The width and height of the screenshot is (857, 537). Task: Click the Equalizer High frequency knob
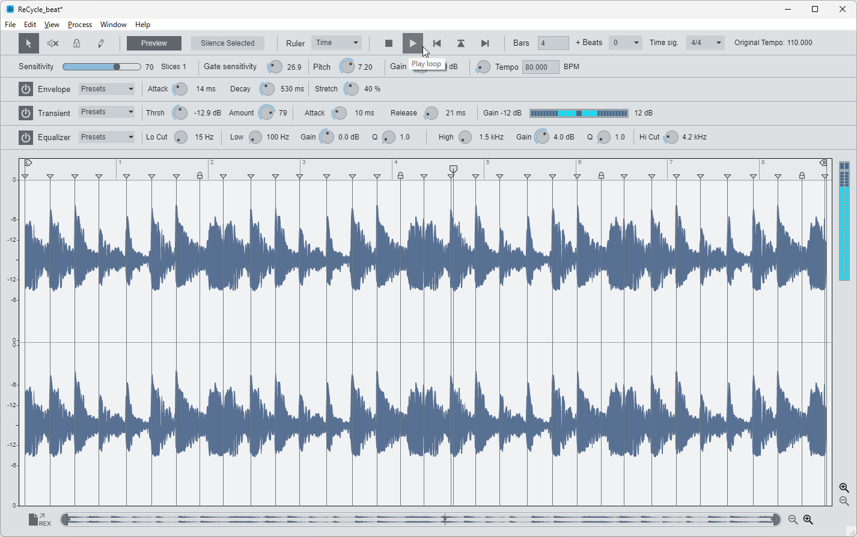click(x=465, y=137)
